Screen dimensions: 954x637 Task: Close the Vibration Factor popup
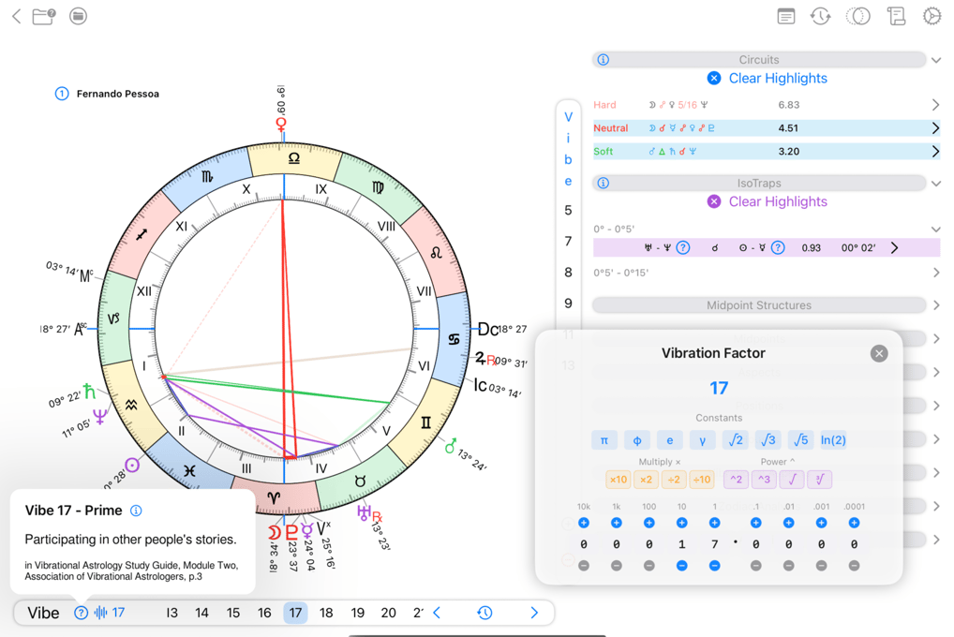pyautogui.click(x=878, y=353)
